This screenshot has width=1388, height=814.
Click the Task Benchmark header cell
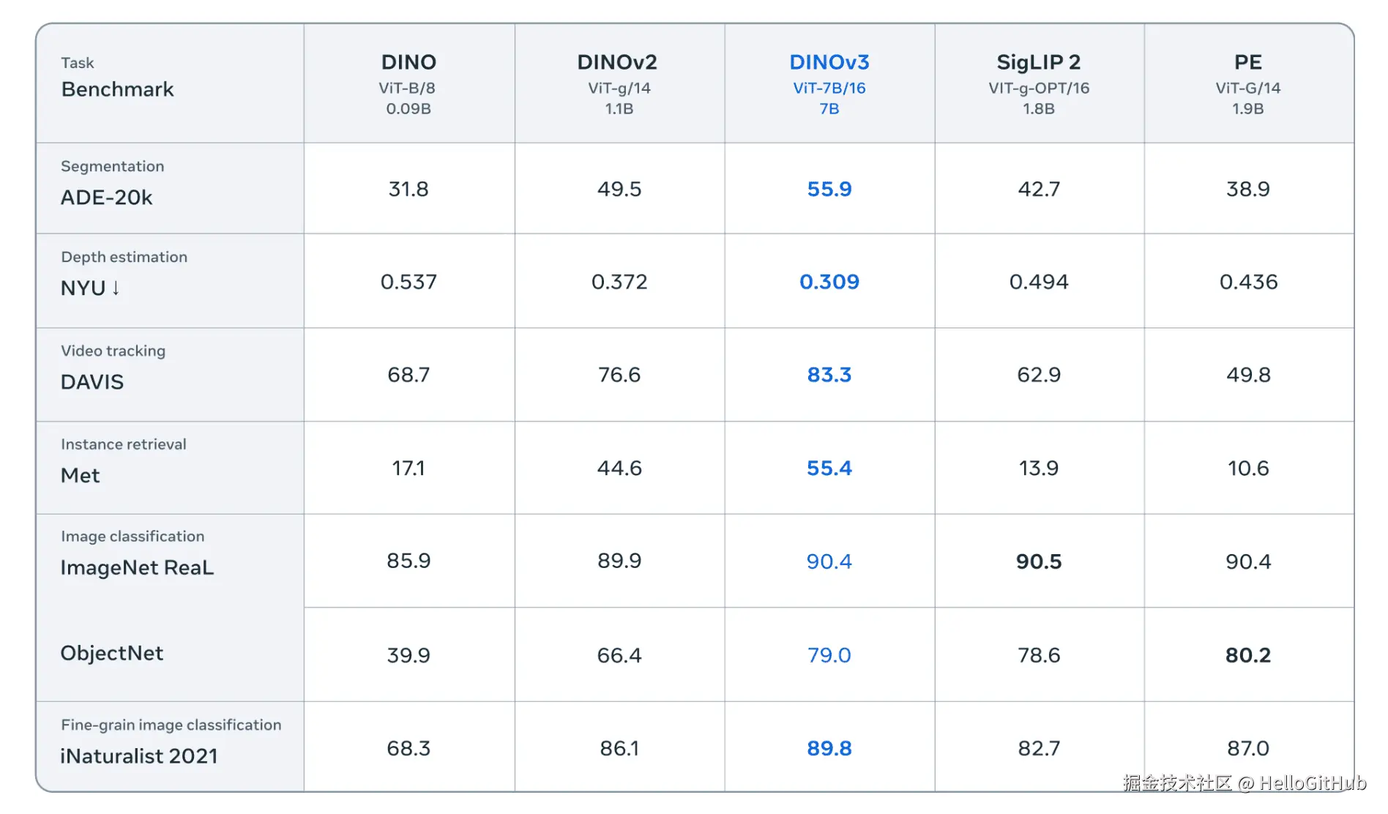(118, 79)
